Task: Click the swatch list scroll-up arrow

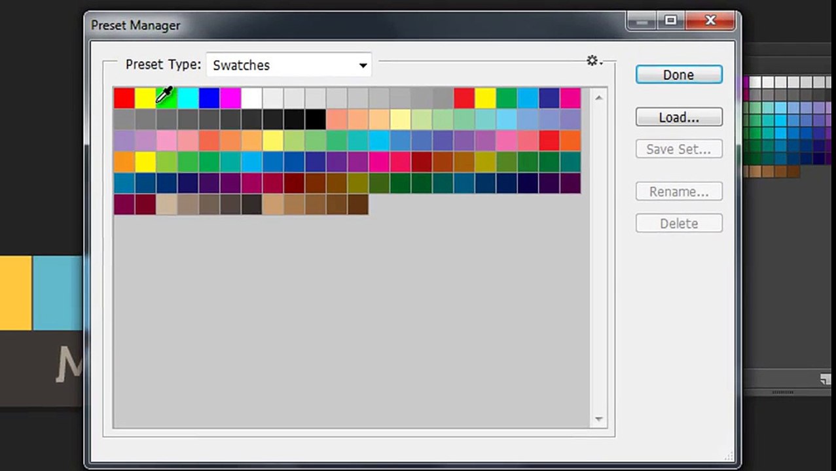Action: tap(598, 97)
